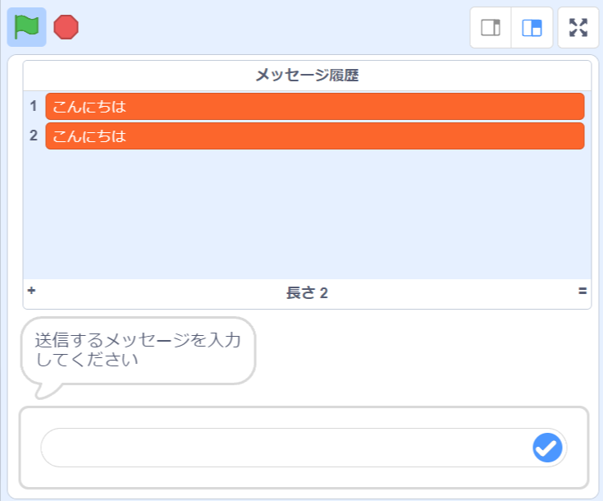
Task: Click the speech bubble tail pointer
Action: pyautogui.click(x=43, y=389)
